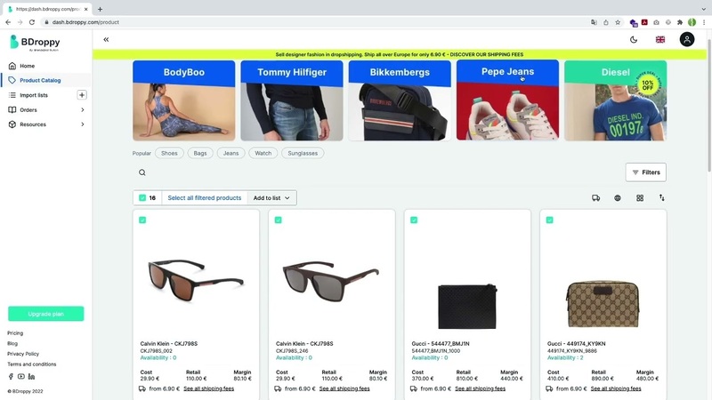This screenshot has height=400, width=712.
Task: Open BDroppy Facebook page icon
Action: (11, 376)
